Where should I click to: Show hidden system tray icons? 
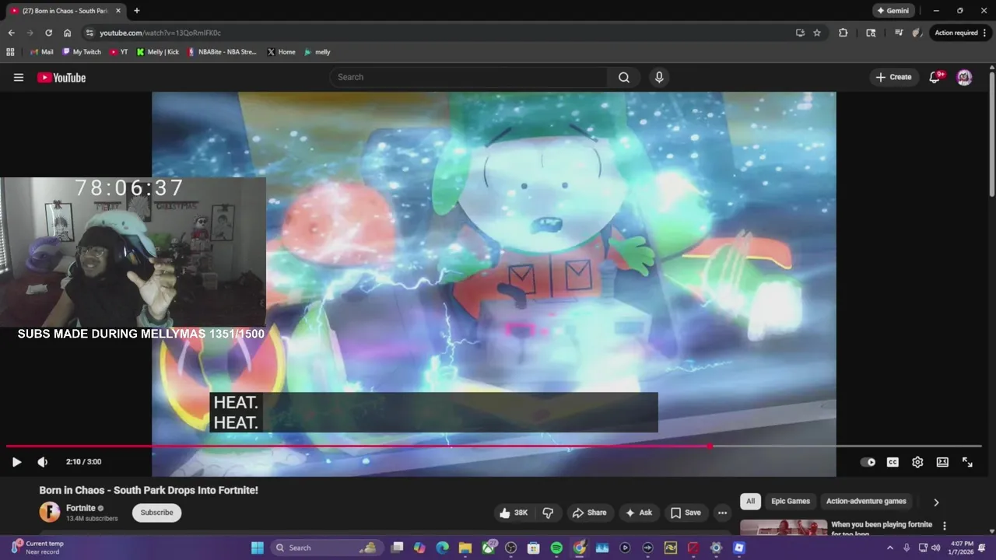click(890, 548)
